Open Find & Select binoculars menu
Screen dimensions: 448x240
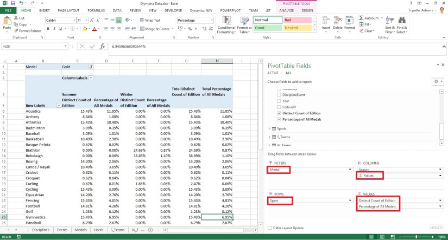coord(402,25)
